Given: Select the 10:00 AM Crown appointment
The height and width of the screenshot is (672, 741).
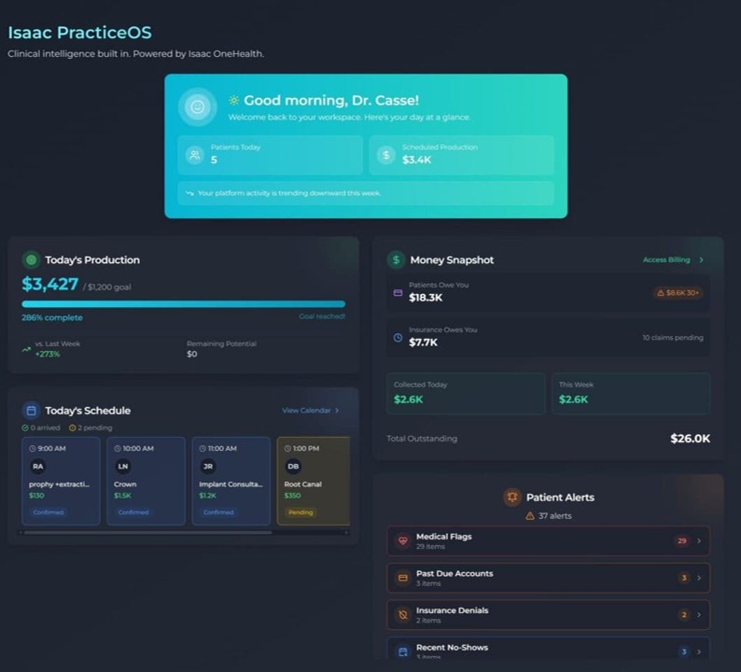Looking at the screenshot, I should click(x=146, y=481).
